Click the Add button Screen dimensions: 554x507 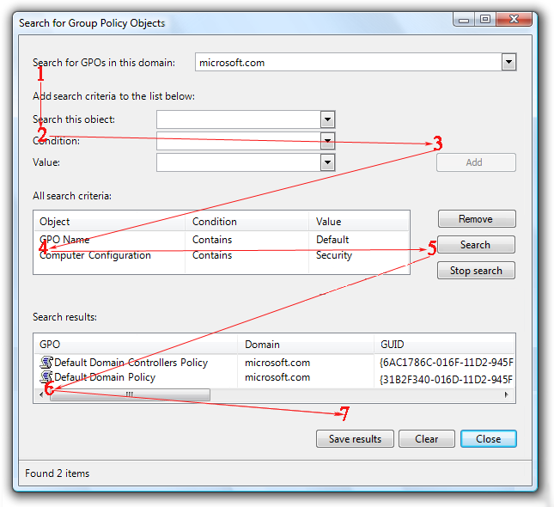(476, 162)
